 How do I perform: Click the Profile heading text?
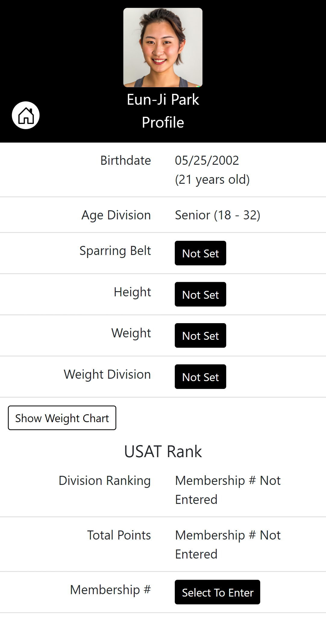[x=163, y=123]
